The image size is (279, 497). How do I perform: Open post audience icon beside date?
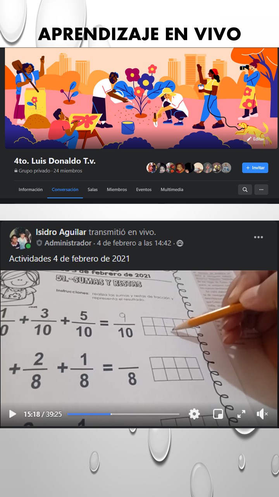[179, 243]
